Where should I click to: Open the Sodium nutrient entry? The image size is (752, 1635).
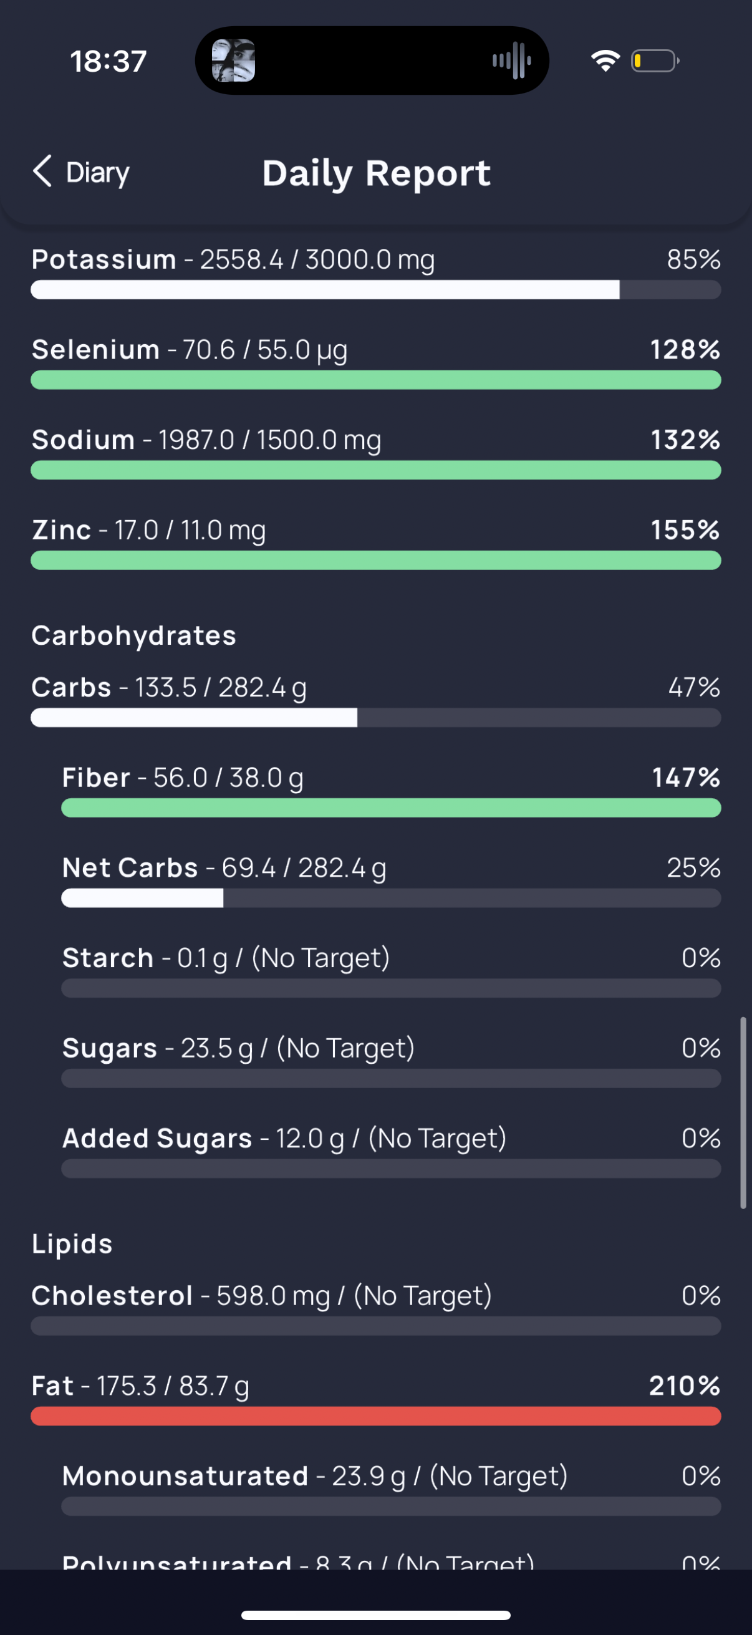coord(375,453)
